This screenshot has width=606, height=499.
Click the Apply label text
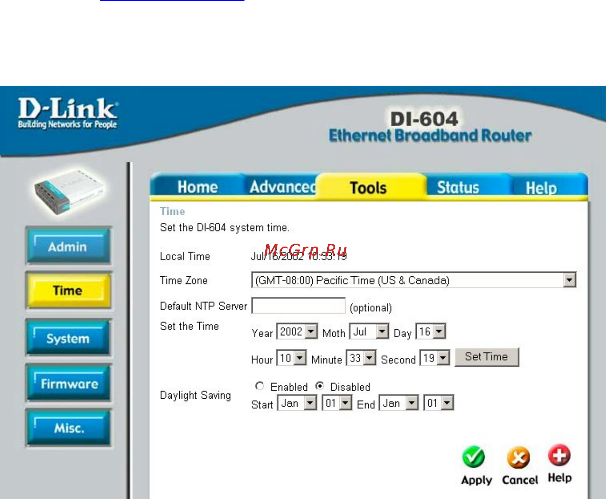(x=476, y=480)
